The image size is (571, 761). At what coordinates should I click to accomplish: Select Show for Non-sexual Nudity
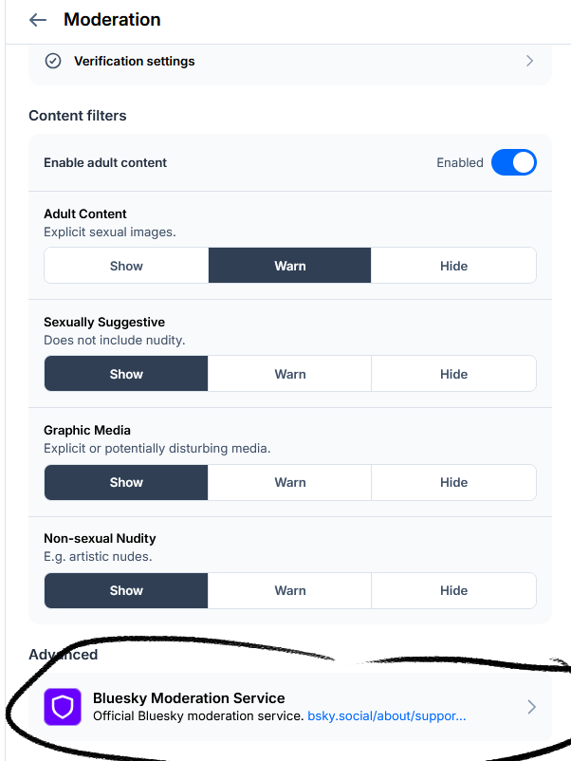126,590
